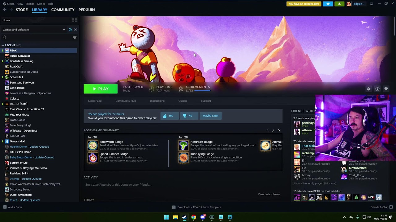Open Windows Start menu
Image resolution: width=396 pixels, height=222 pixels.
166,217
